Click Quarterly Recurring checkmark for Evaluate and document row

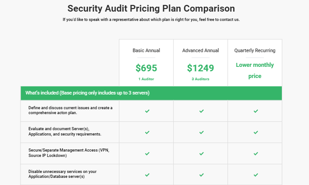pyautogui.click(x=256, y=132)
